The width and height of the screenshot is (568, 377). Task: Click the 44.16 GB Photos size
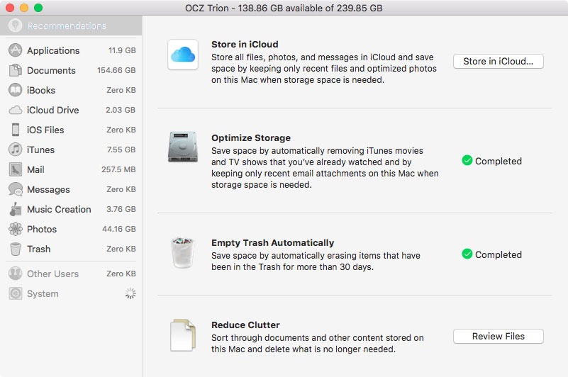pyautogui.click(x=119, y=229)
